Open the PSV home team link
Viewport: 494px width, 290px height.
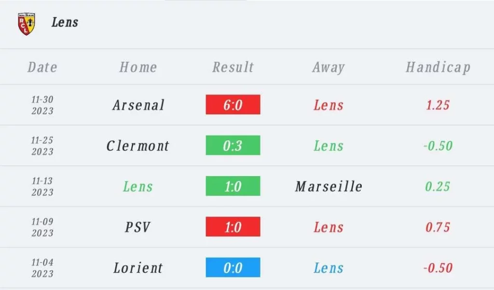click(x=137, y=227)
